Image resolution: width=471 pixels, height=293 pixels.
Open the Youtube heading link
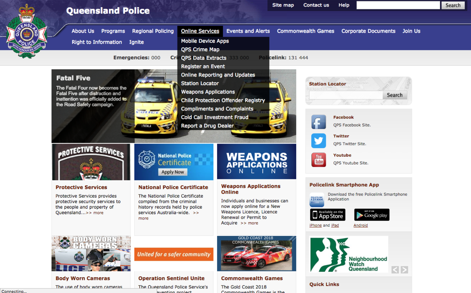click(342, 155)
